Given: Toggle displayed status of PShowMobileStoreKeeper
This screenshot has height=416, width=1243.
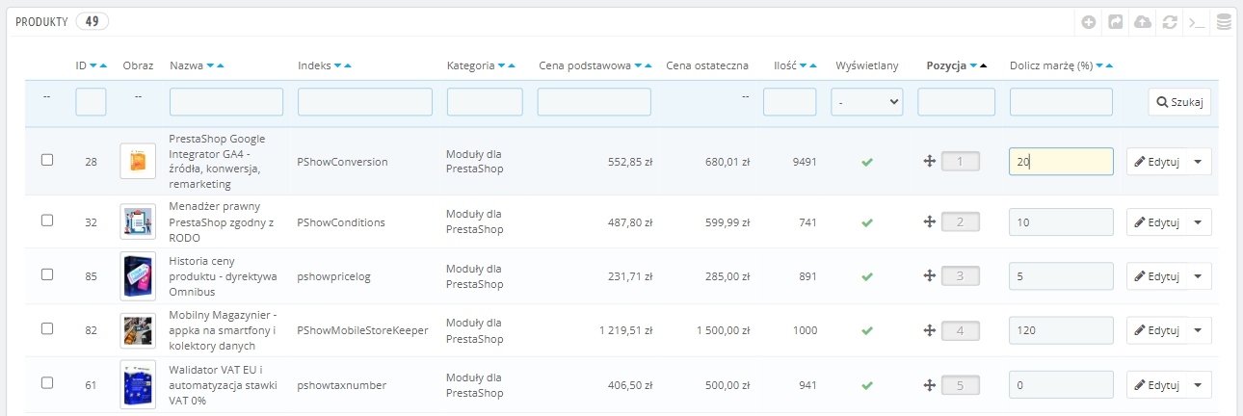Looking at the screenshot, I should coord(867,330).
